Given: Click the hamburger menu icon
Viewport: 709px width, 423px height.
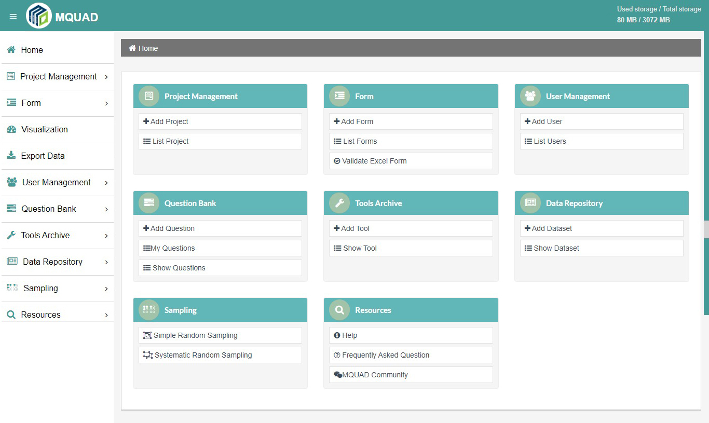Looking at the screenshot, I should tap(13, 17).
